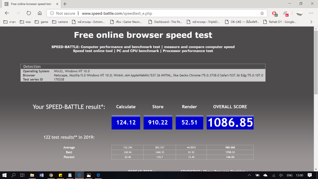Open the คอม bookmarks folder
This screenshot has height=179, width=318.
coord(25,22)
